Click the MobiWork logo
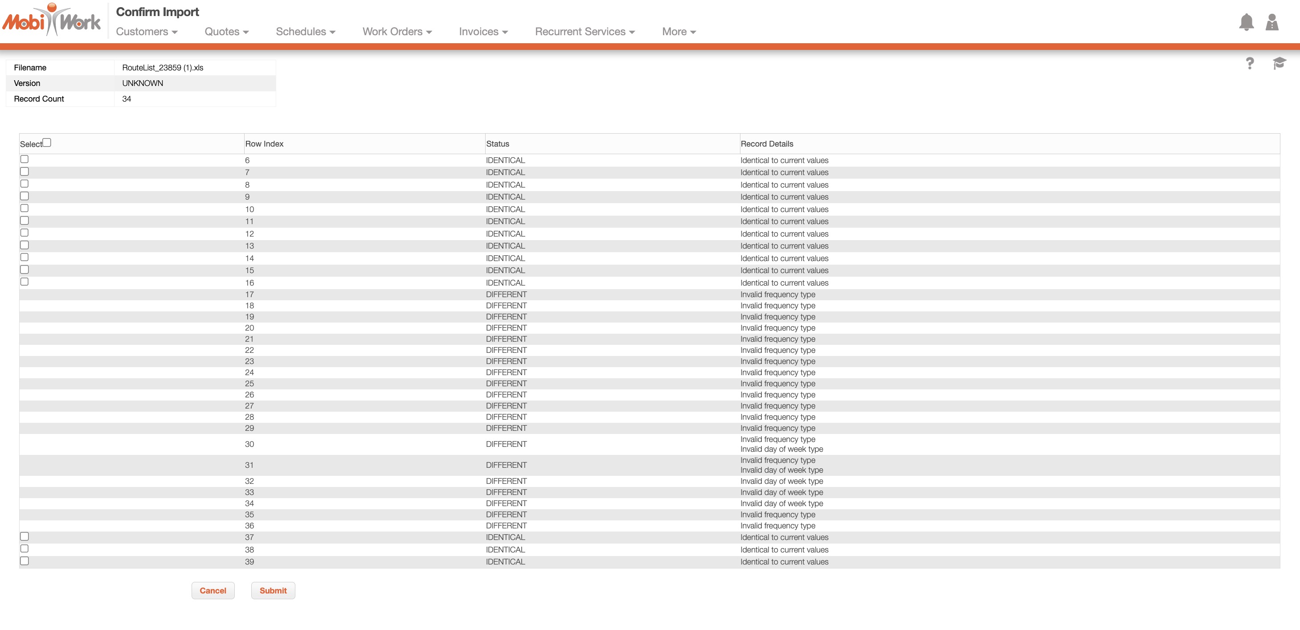 tap(52, 20)
